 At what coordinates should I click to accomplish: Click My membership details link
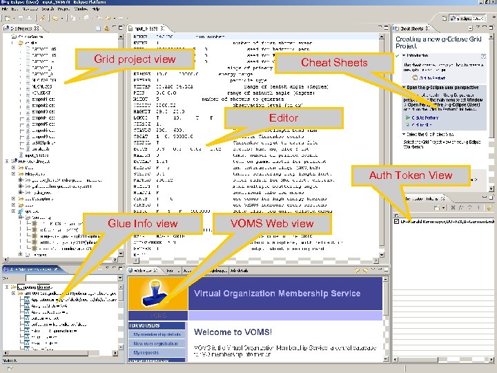click(x=157, y=334)
